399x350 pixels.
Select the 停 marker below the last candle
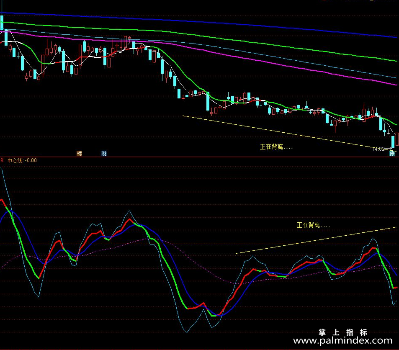point(392,153)
